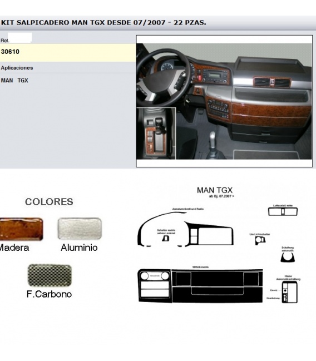Click the Ref. label

point(4,41)
